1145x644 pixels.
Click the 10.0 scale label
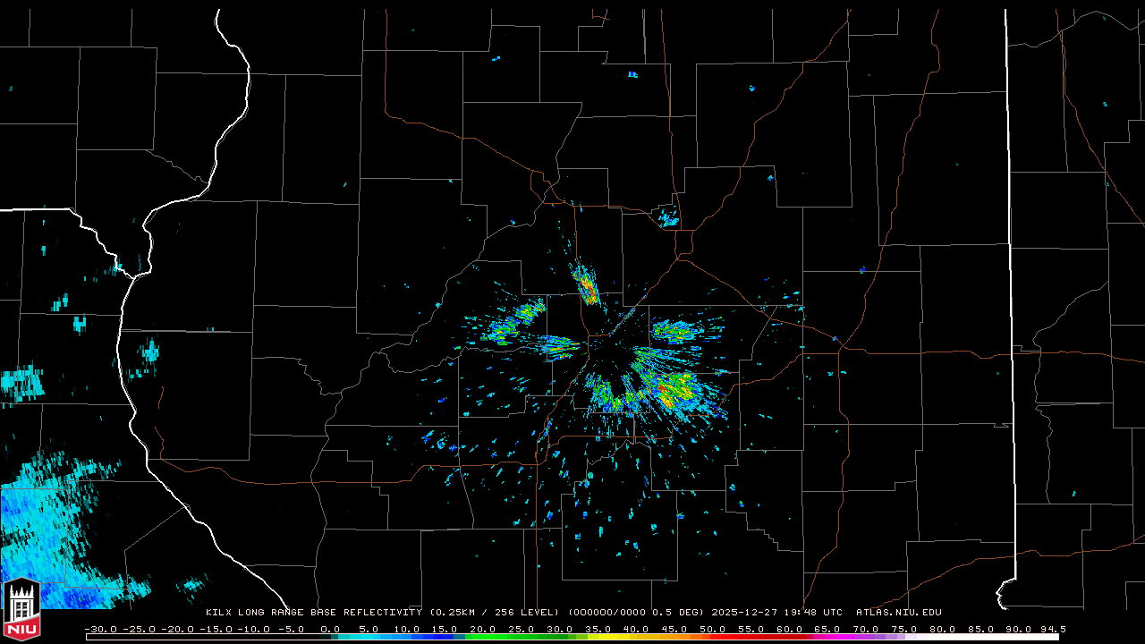tap(407, 629)
